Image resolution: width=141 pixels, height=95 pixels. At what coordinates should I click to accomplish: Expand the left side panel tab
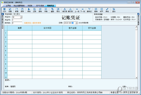(x=3, y=21)
